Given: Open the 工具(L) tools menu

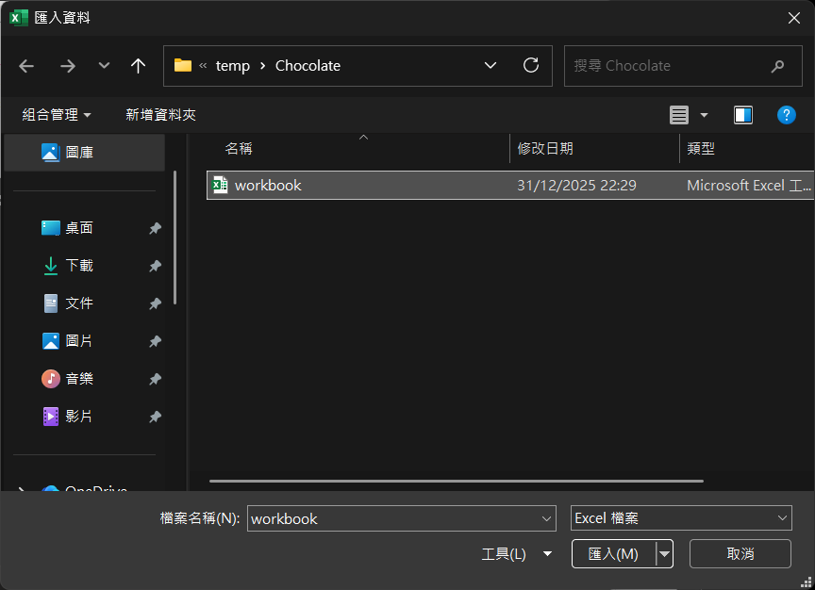Looking at the screenshot, I should (x=515, y=554).
